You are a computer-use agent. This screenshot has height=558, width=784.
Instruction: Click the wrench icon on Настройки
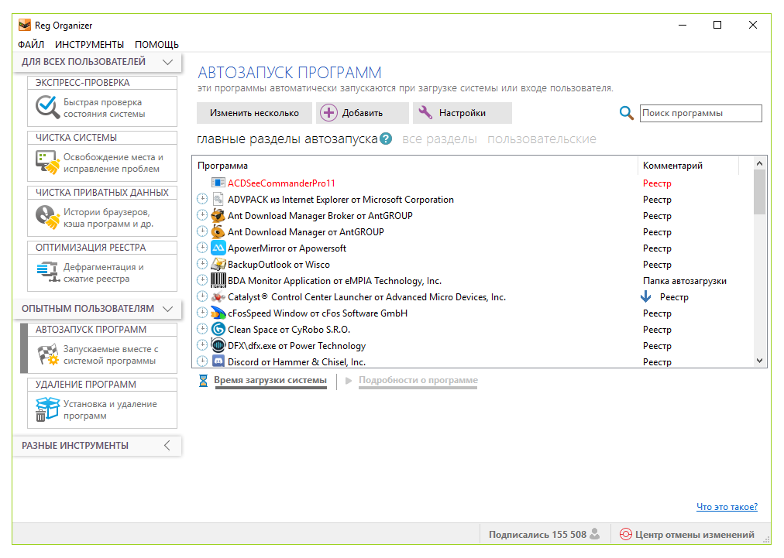click(x=425, y=112)
